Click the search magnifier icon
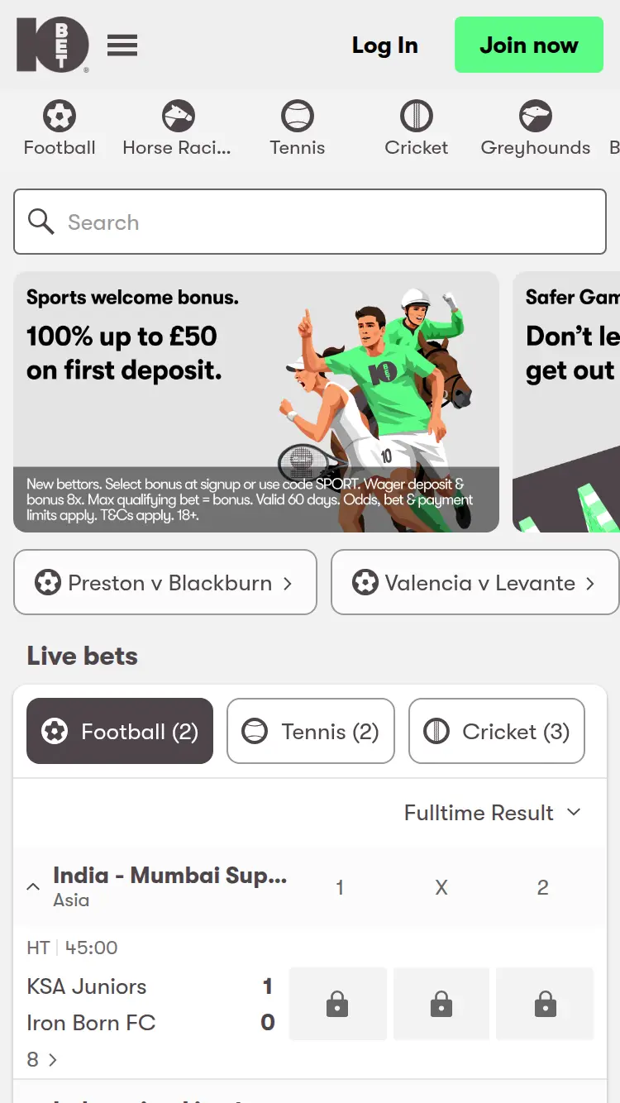620x1103 pixels. click(x=41, y=222)
